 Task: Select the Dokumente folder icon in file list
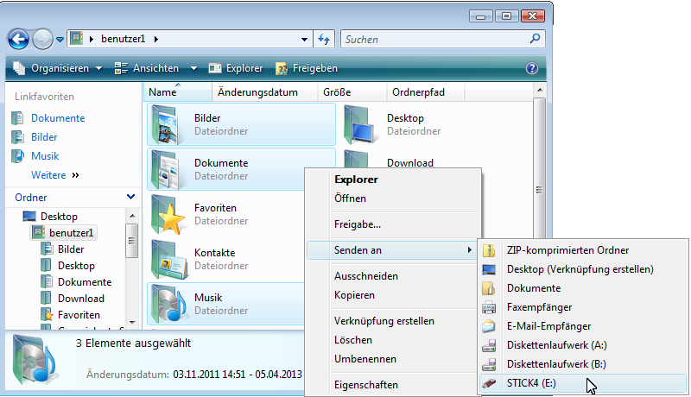click(165, 170)
